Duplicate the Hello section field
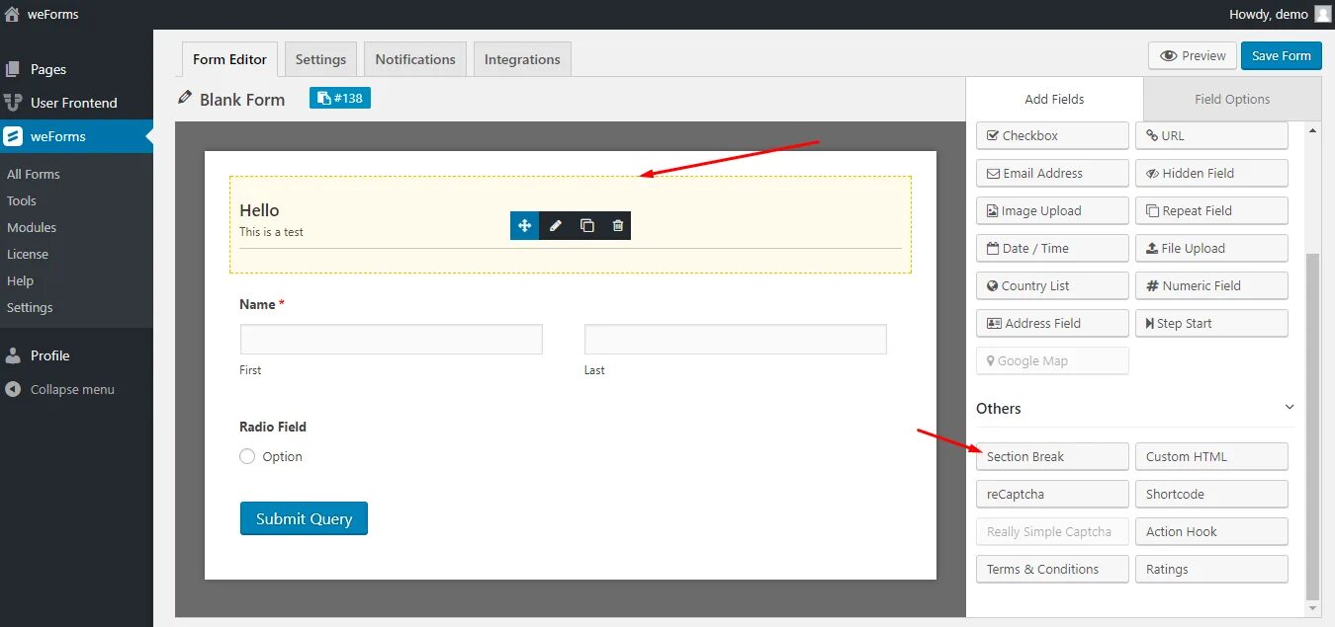Screen dimensions: 1335x627 (x=586, y=225)
